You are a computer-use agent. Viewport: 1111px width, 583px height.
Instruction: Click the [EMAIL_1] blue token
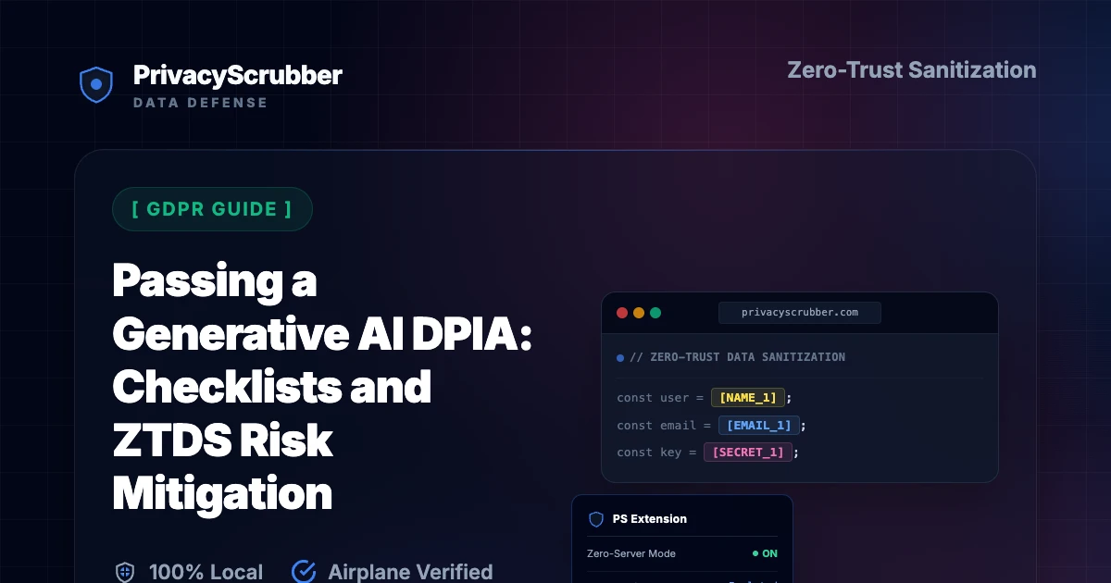pyautogui.click(x=759, y=425)
